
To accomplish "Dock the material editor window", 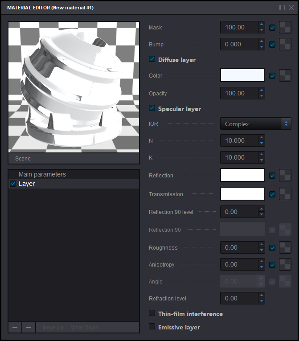I will [x=282, y=8].
